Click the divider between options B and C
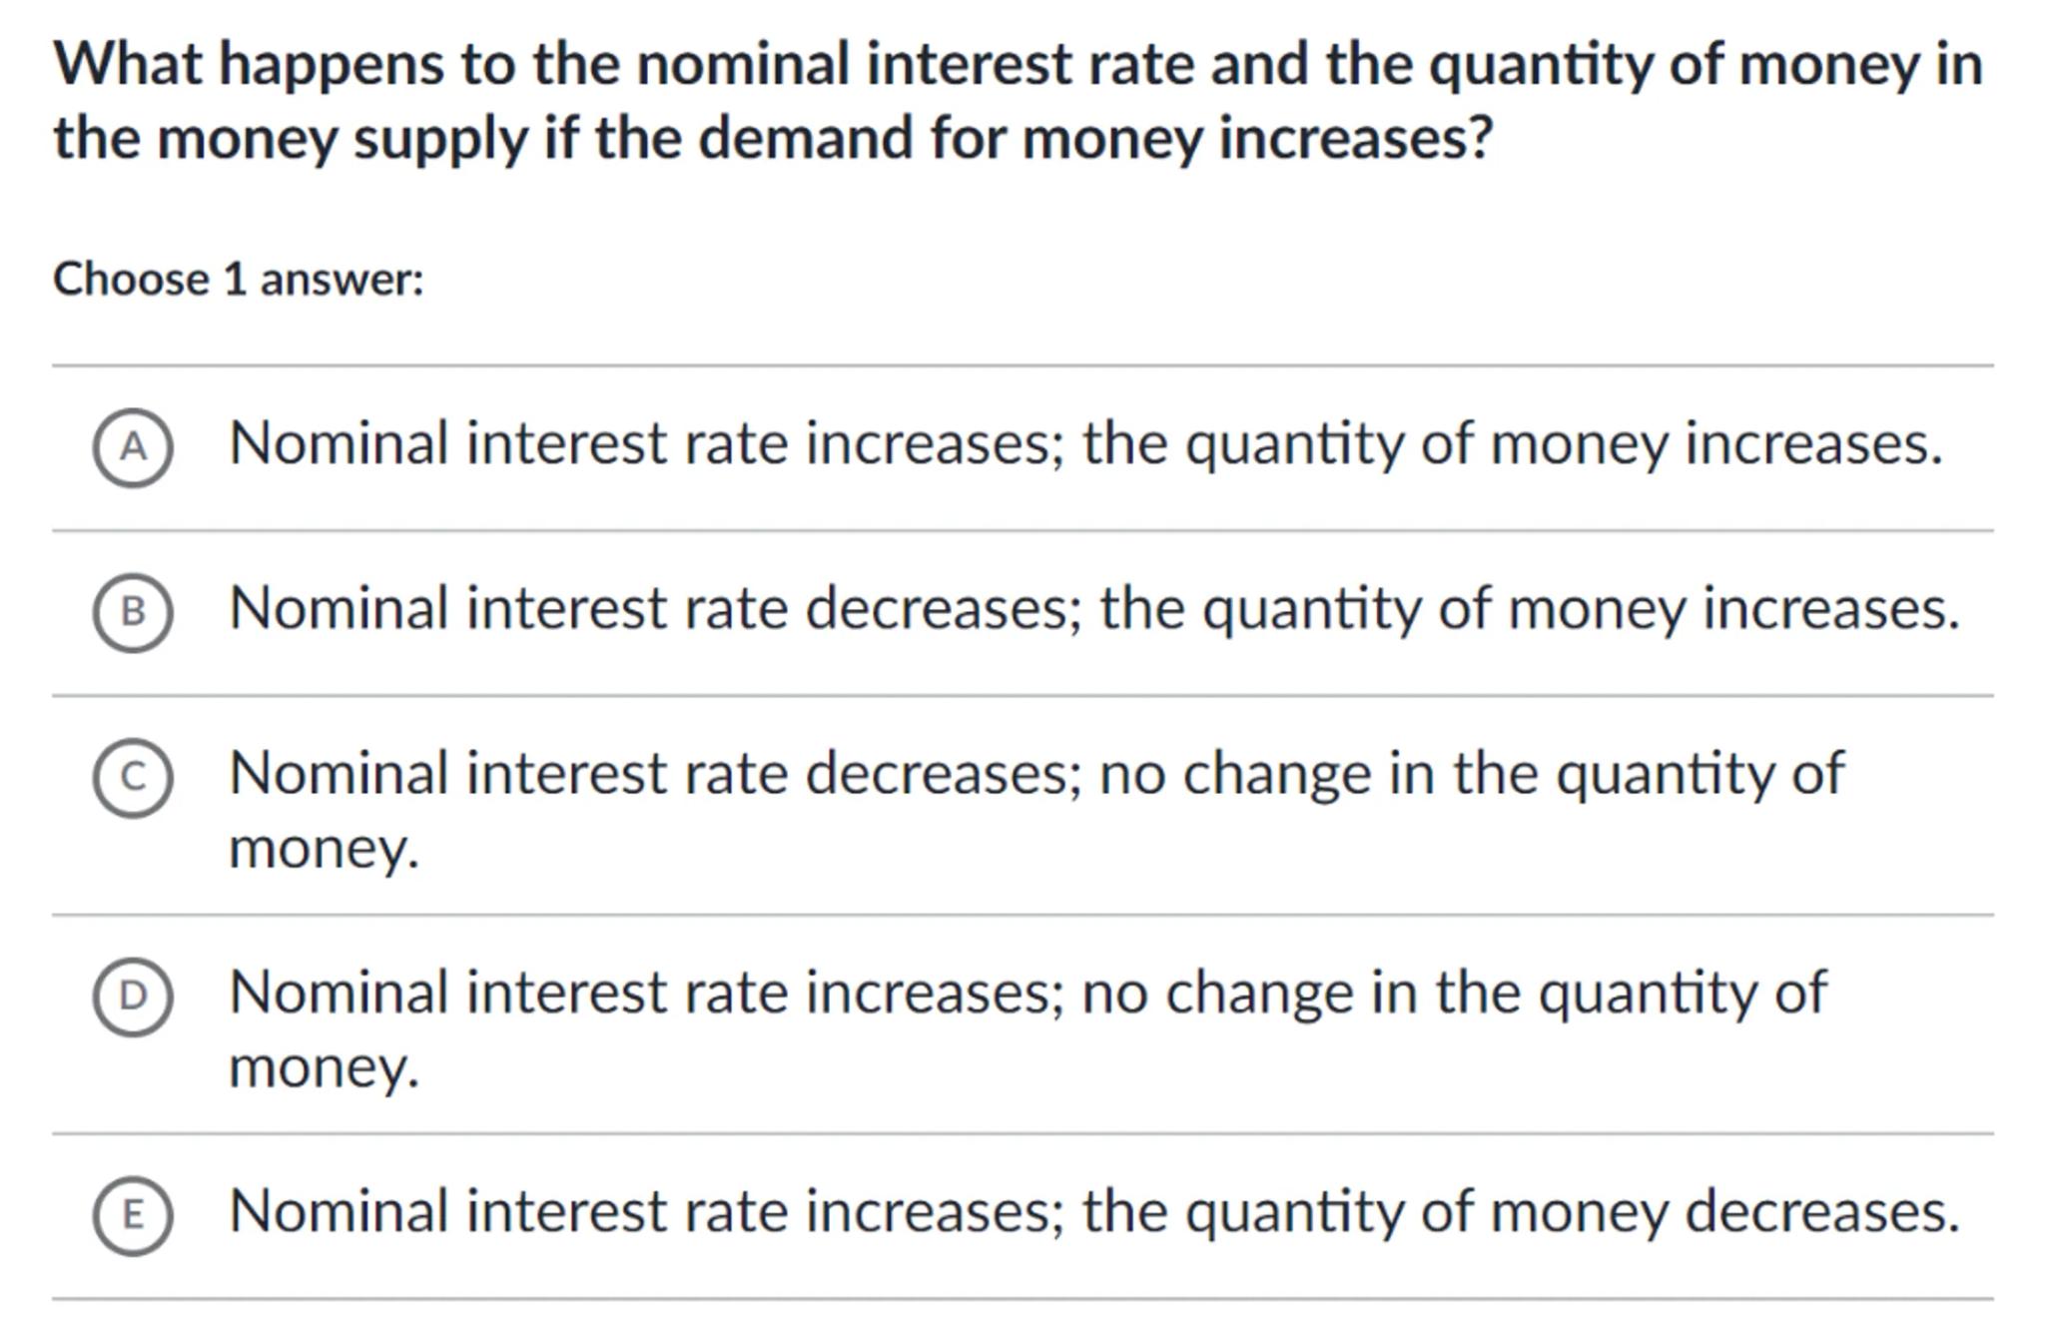 pos(1022,696)
